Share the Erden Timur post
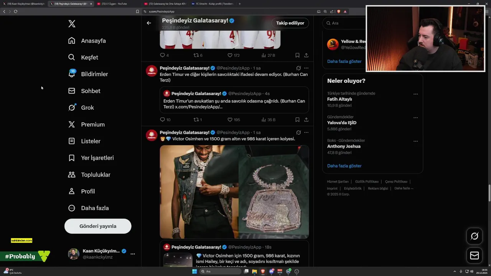491x276 pixels. (306, 120)
